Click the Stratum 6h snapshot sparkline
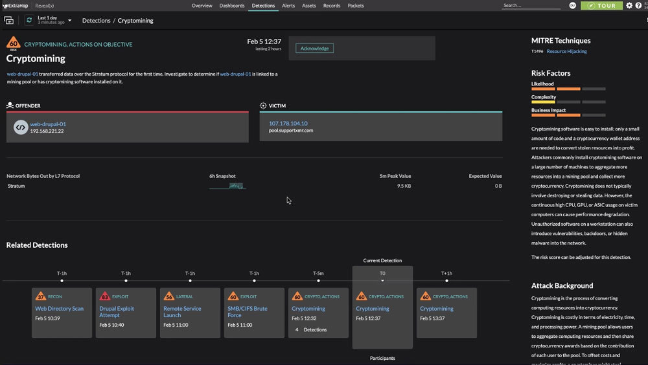The image size is (648, 365). click(x=227, y=186)
